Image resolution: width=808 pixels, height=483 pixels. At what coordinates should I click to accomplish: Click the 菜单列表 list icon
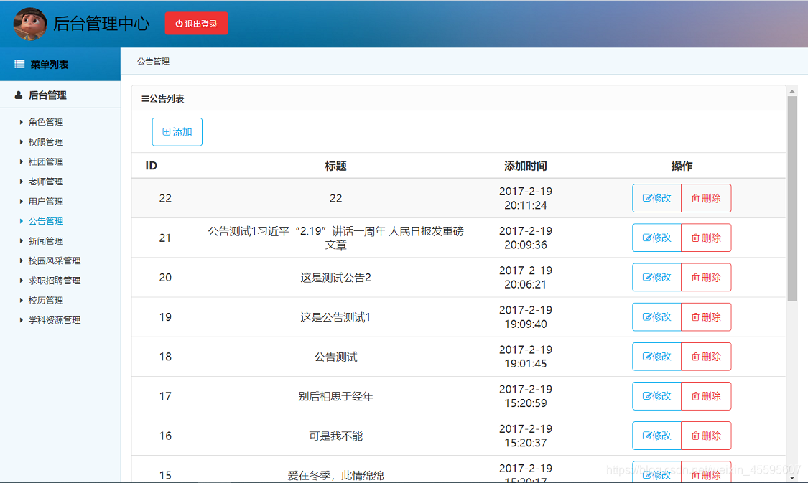(x=19, y=65)
